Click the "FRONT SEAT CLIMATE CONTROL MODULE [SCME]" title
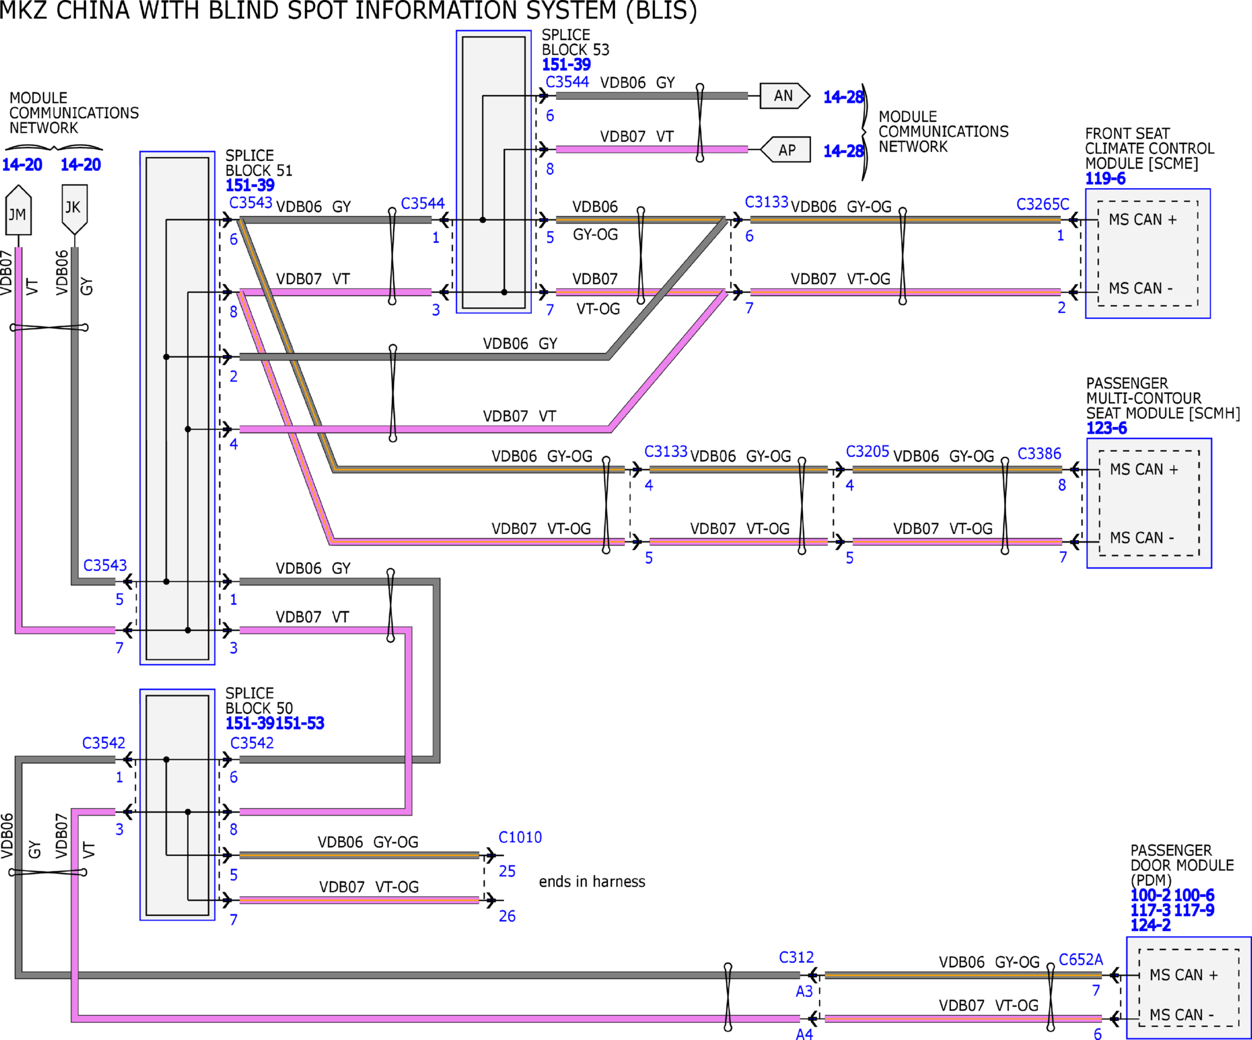Image resolution: width=1252 pixels, height=1040 pixels. [1150, 149]
